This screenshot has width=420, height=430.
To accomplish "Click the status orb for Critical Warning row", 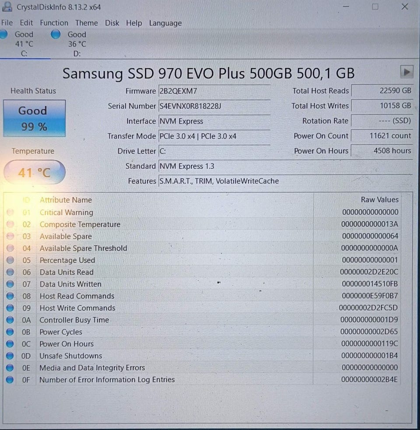I will [10, 212].
